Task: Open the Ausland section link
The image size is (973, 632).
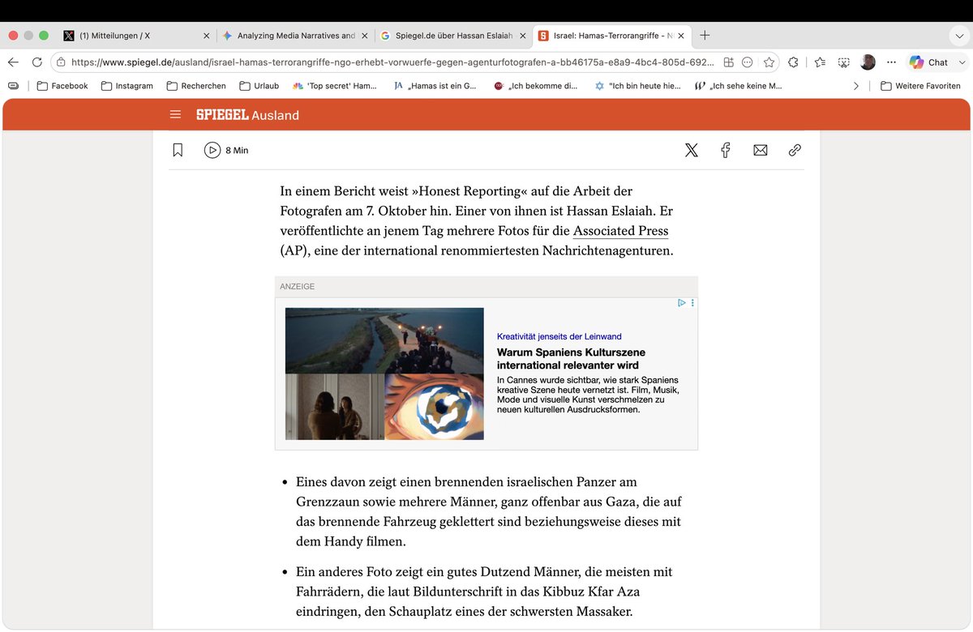Action: coord(276,115)
